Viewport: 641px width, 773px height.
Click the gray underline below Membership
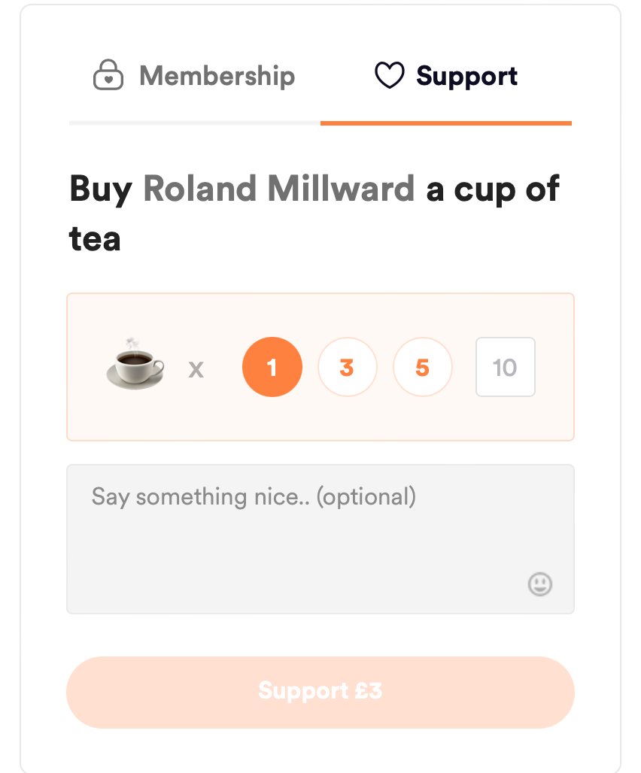(x=195, y=123)
